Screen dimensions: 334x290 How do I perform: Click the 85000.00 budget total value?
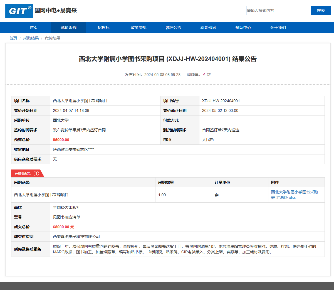pos(61,140)
